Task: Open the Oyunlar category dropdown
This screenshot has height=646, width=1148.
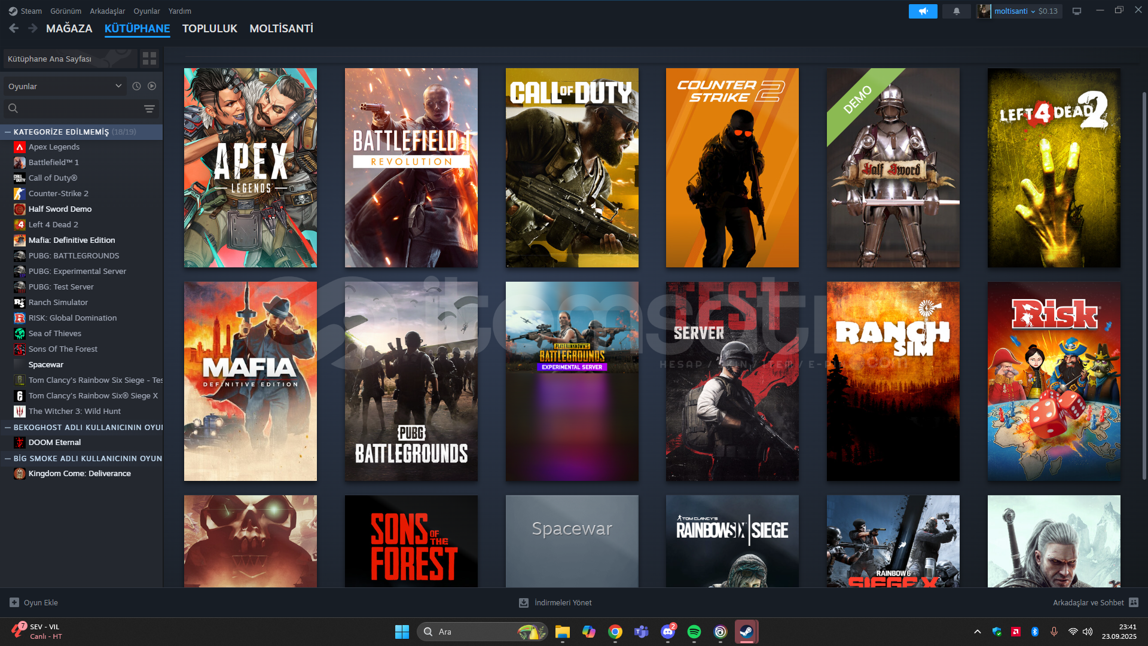Action: (x=65, y=86)
